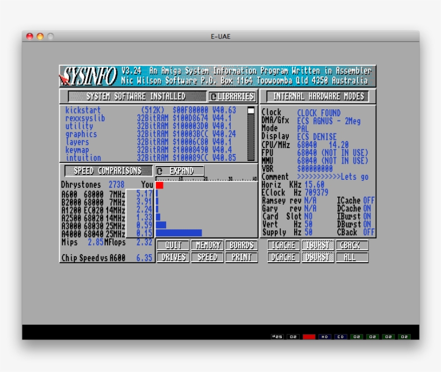Click the libraries list scrollbar track
441x372 pixels.
[x=251, y=137]
